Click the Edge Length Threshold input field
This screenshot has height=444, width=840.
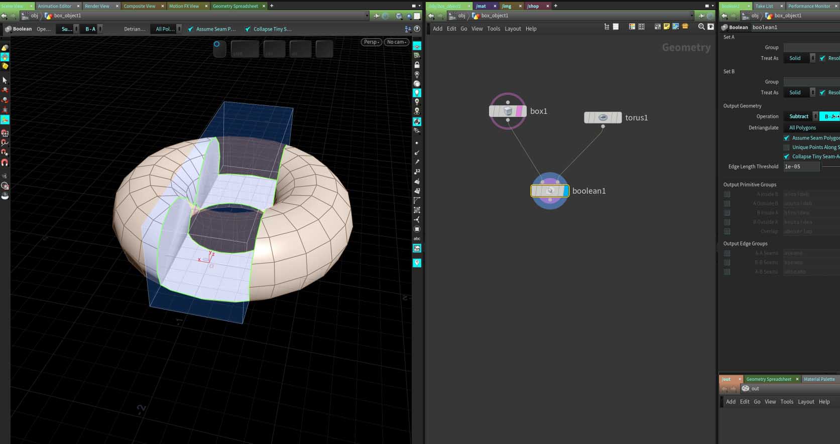click(x=801, y=167)
